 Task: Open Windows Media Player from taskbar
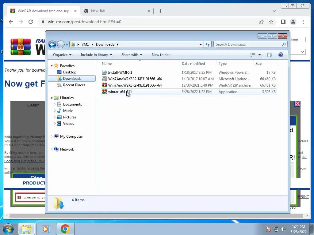click(46, 229)
